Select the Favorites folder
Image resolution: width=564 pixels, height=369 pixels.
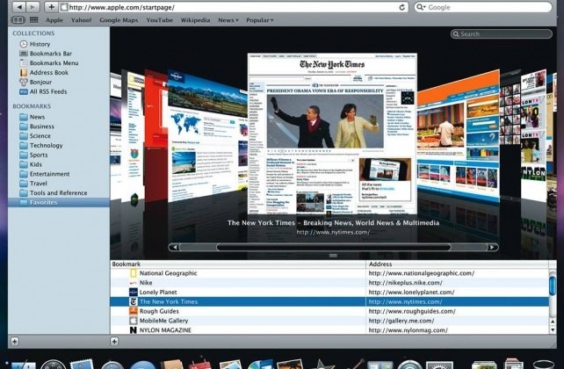[59, 202]
